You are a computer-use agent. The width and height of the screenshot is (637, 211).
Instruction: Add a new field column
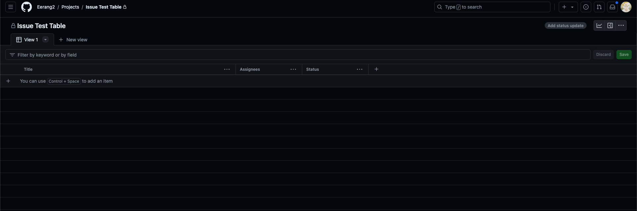point(377,69)
